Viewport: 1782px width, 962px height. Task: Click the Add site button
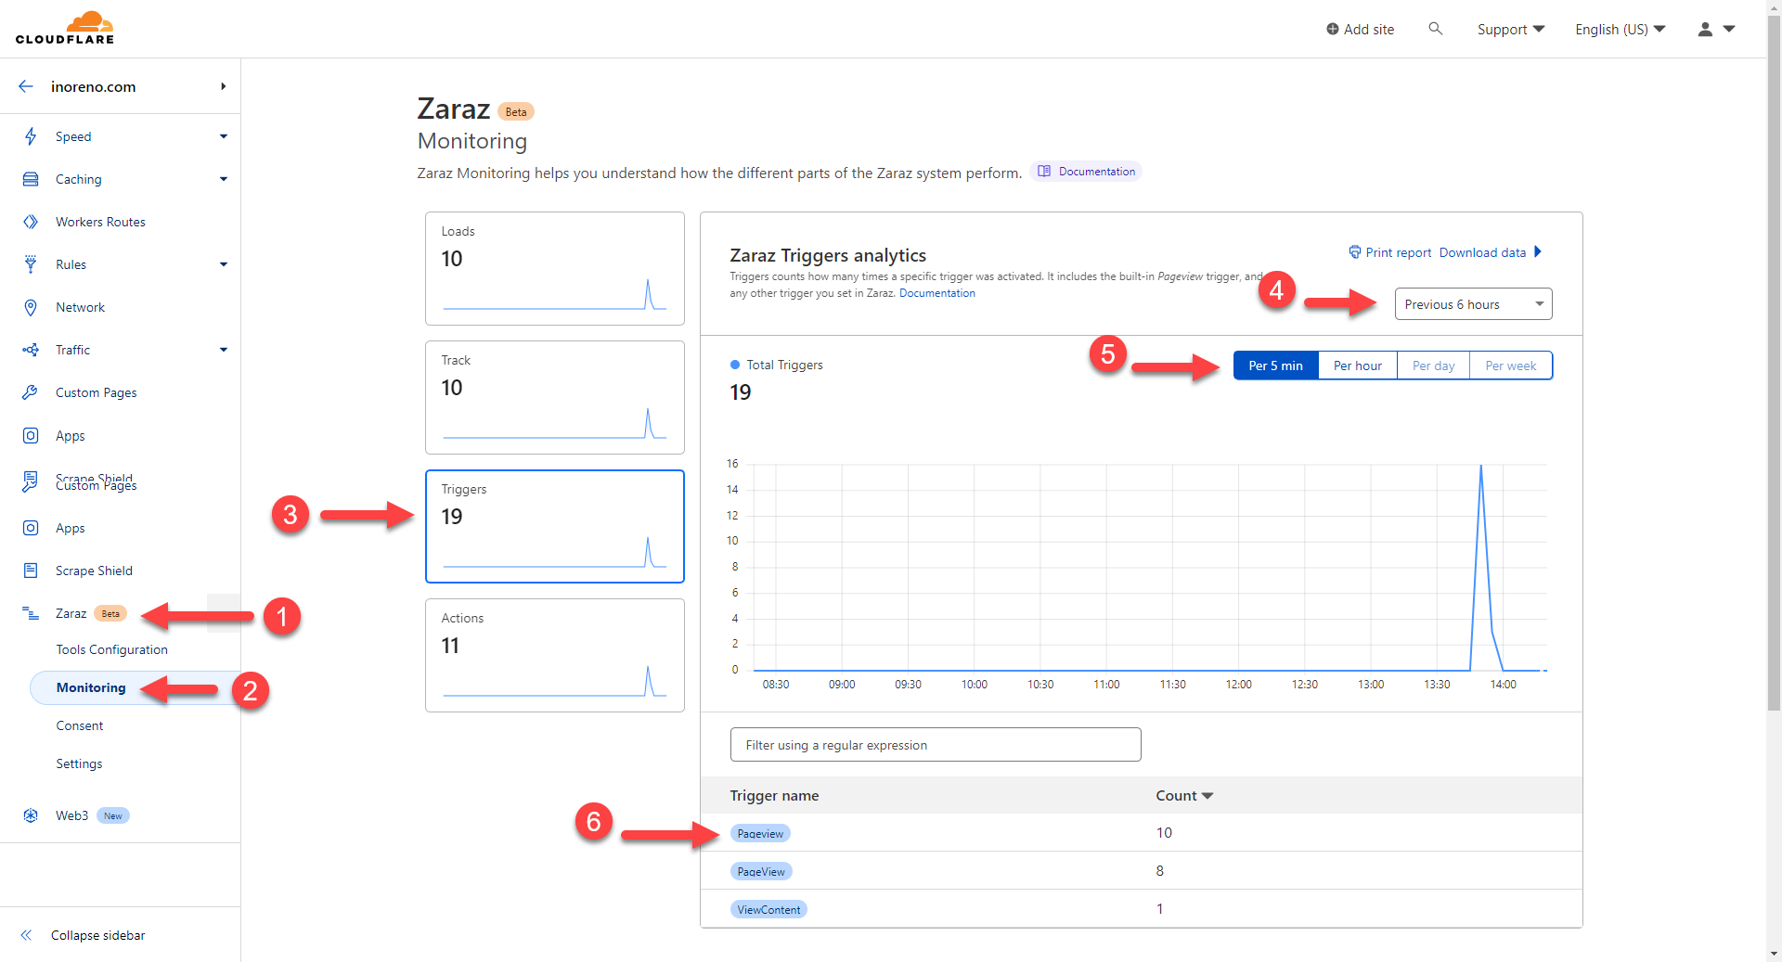click(x=1360, y=29)
